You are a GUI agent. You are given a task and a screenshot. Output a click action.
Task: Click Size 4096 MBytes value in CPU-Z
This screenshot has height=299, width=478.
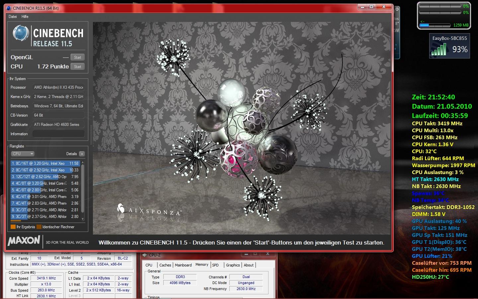[x=180, y=283]
